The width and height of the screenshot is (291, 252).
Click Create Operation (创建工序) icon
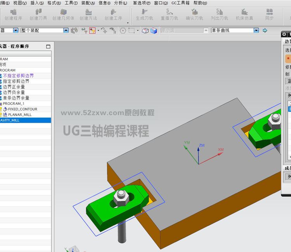pos(113,12)
